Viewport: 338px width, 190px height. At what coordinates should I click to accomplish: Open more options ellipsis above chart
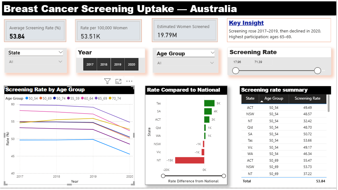(x=129, y=81)
